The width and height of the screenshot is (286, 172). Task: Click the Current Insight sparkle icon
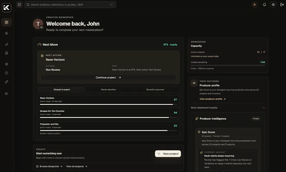(201, 152)
